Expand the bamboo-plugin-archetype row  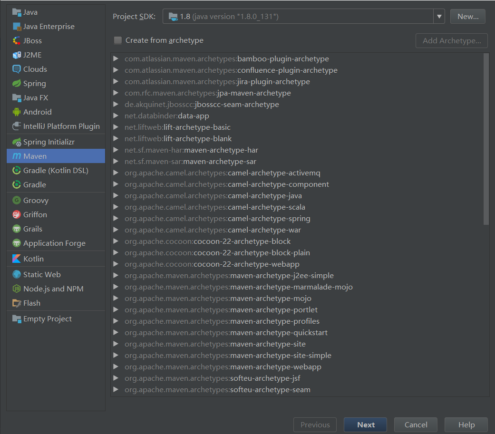[116, 59]
